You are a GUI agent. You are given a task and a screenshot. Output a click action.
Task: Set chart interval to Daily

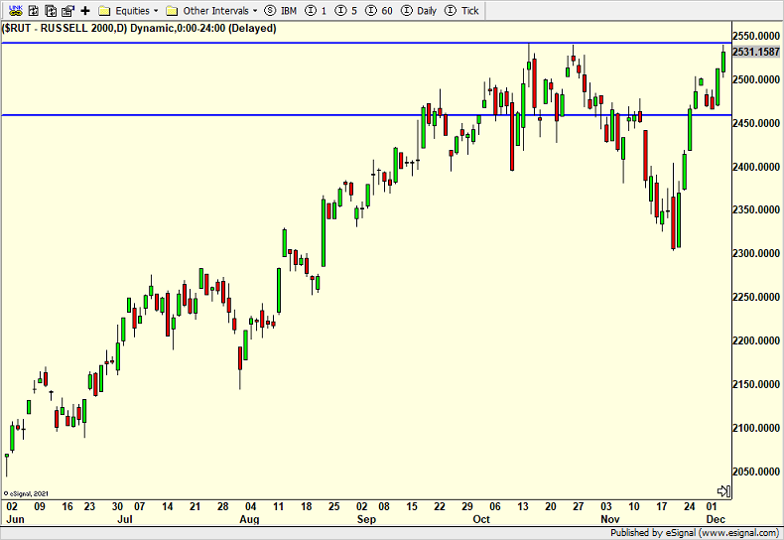[422, 11]
